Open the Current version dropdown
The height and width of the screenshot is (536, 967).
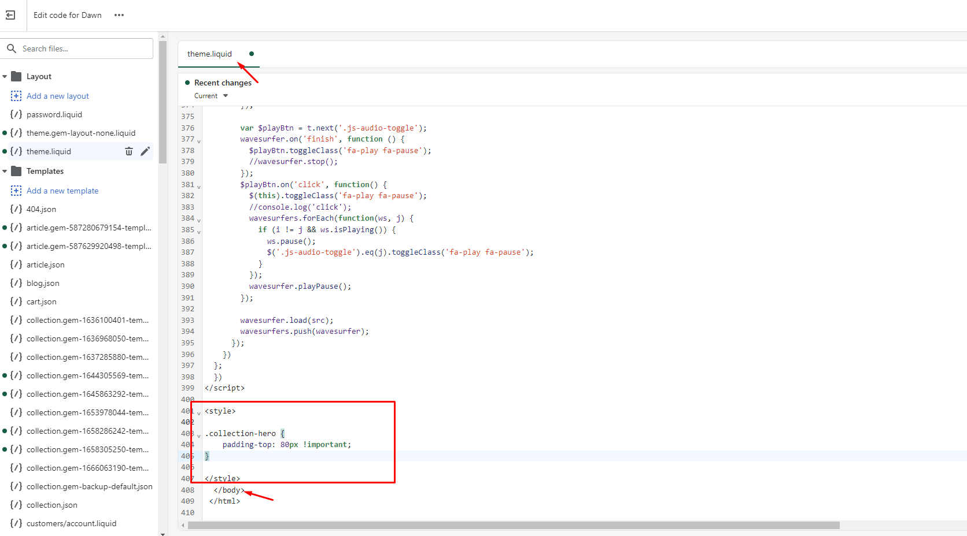click(x=211, y=96)
